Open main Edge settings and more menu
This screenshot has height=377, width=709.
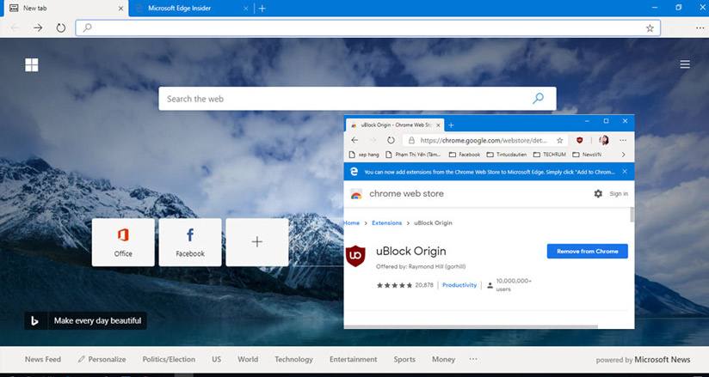click(700, 28)
